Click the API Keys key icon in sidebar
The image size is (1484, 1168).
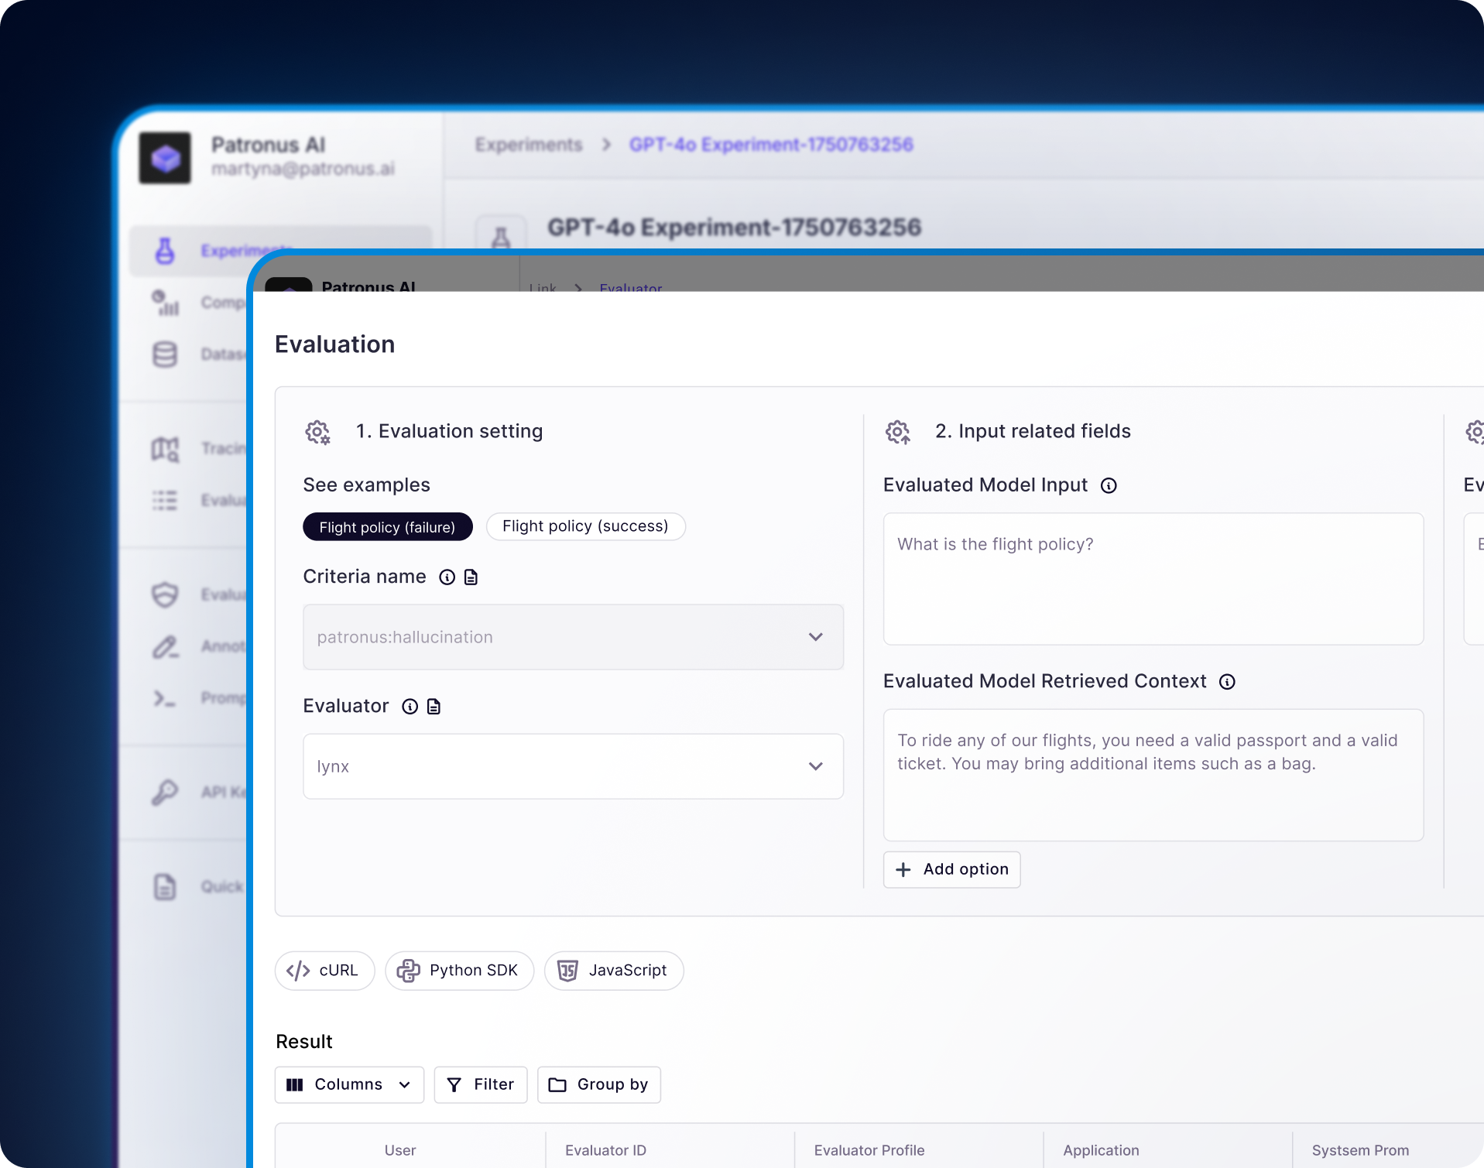point(165,792)
